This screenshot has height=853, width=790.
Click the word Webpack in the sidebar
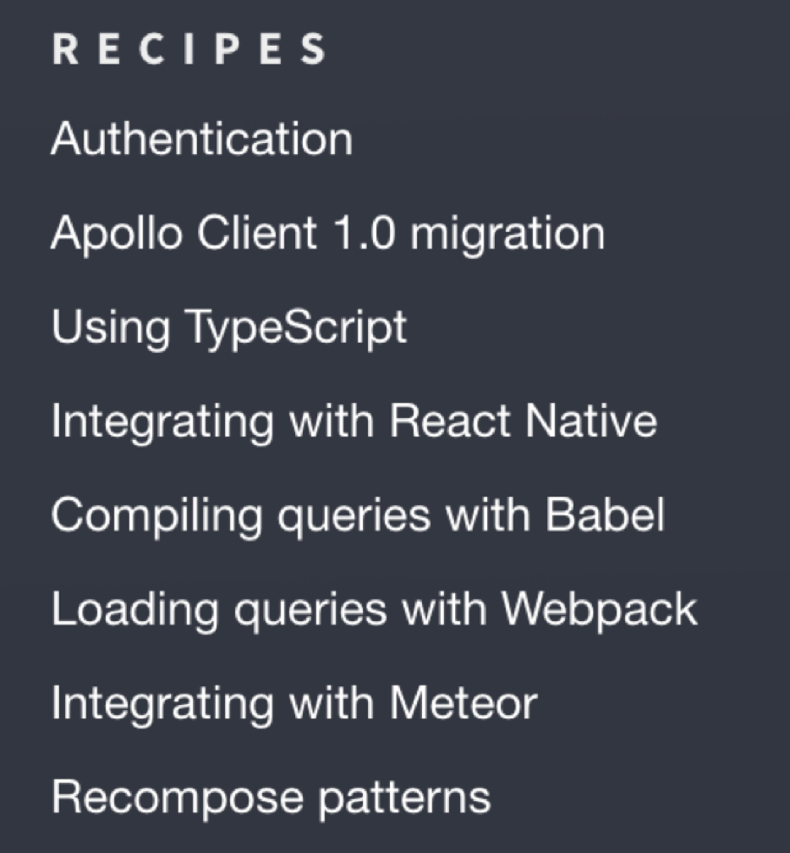599,609
